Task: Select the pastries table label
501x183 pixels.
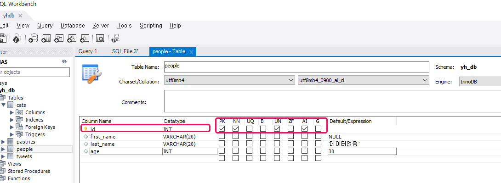Action: tap(26, 142)
